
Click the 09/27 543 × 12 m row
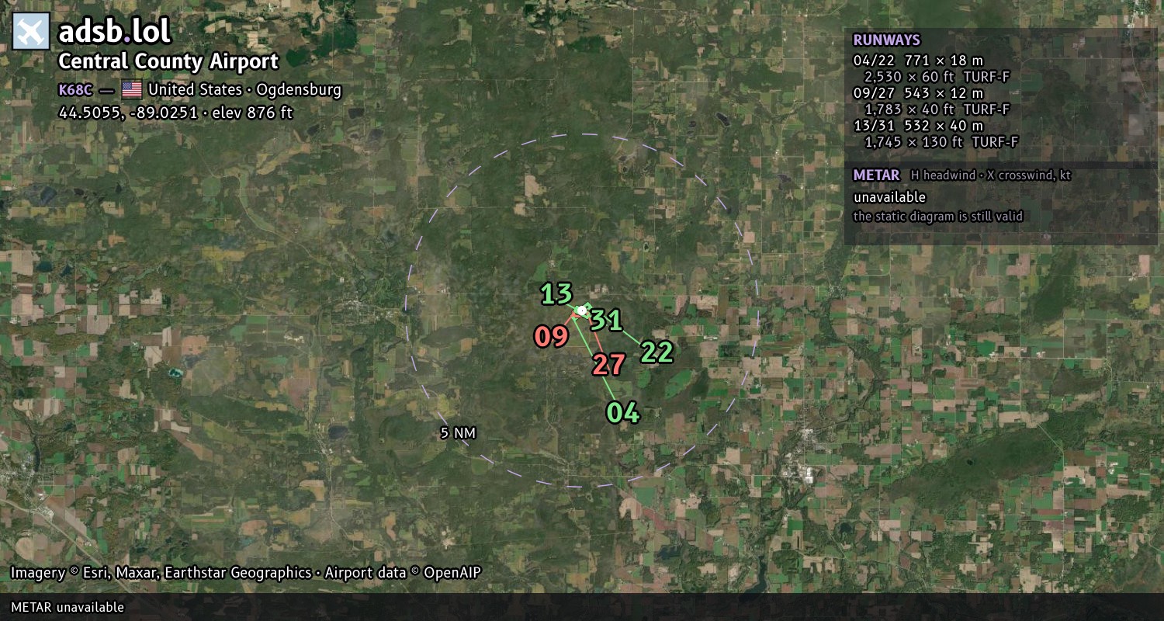click(x=918, y=92)
